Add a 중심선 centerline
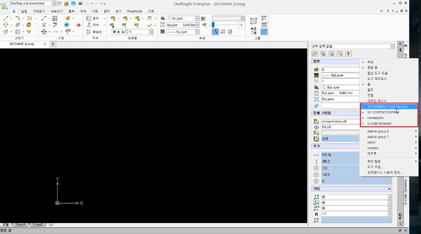The width and height of the screenshot is (421, 234). point(94,31)
